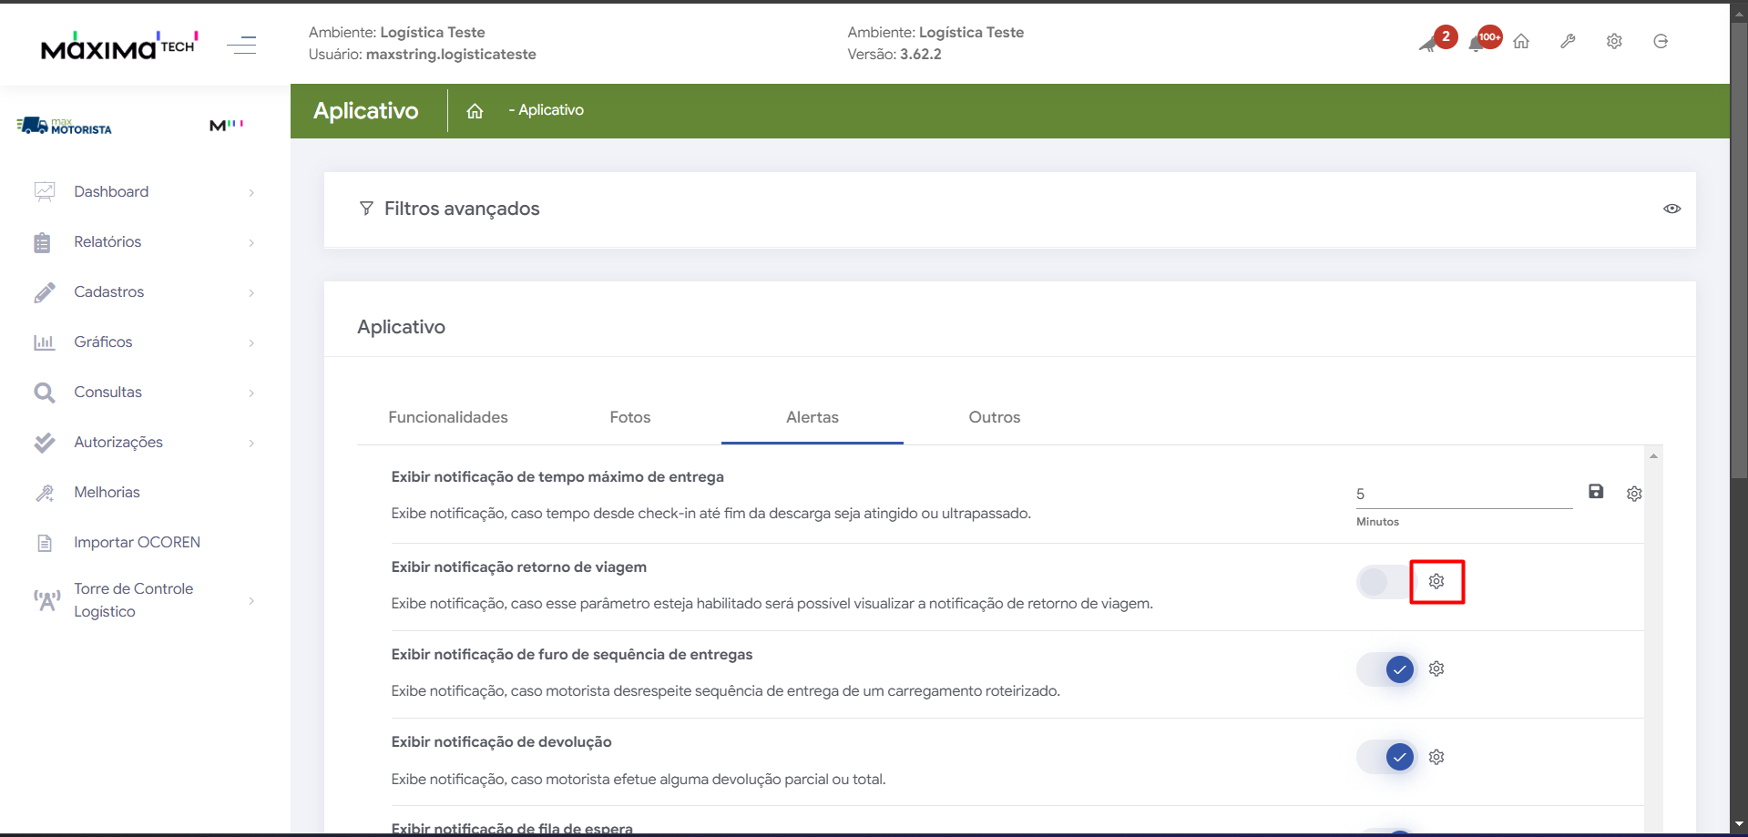Click the logout icon in top header

pyautogui.click(x=1661, y=41)
